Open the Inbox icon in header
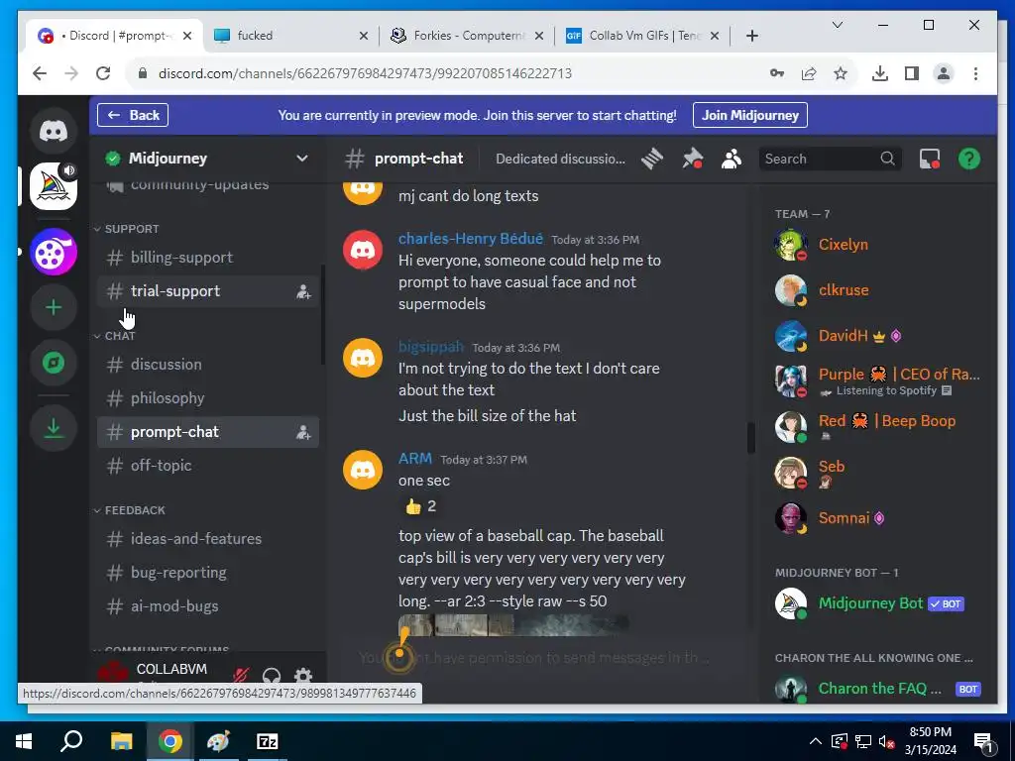 (930, 159)
